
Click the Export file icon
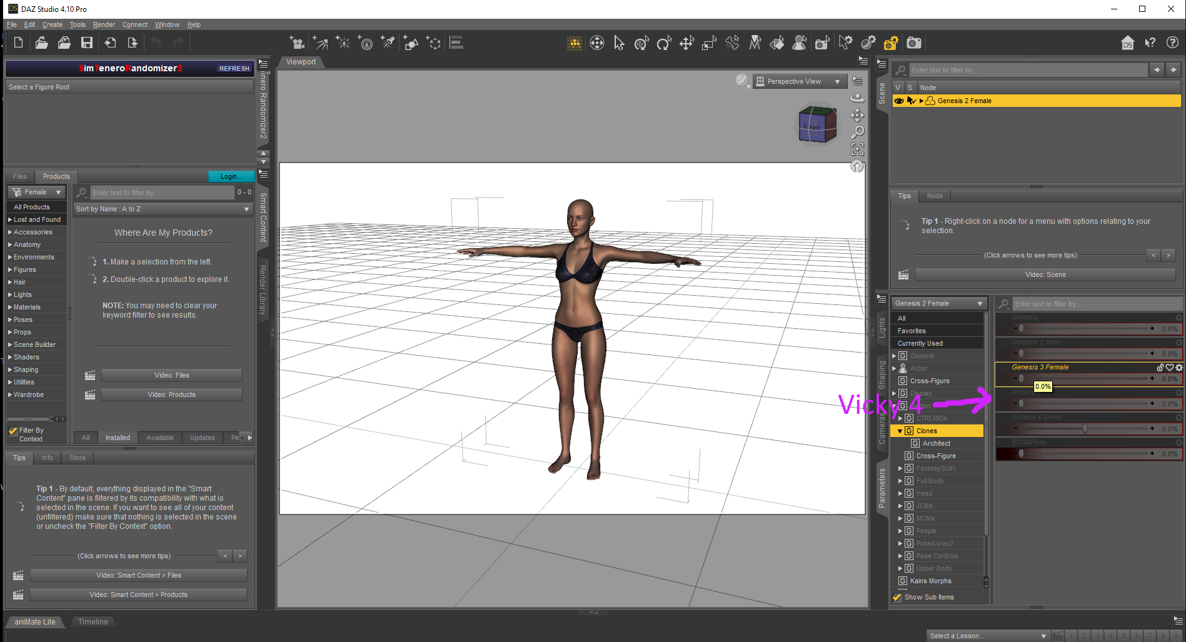click(x=133, y=43)
